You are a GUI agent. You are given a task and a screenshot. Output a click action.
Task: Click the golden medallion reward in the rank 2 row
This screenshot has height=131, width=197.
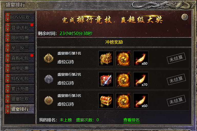(123, 80)
